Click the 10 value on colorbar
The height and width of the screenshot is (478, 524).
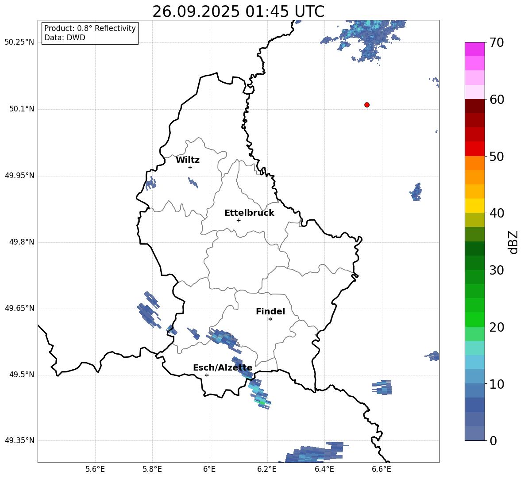pyautogui.click(x=496, y=384)
